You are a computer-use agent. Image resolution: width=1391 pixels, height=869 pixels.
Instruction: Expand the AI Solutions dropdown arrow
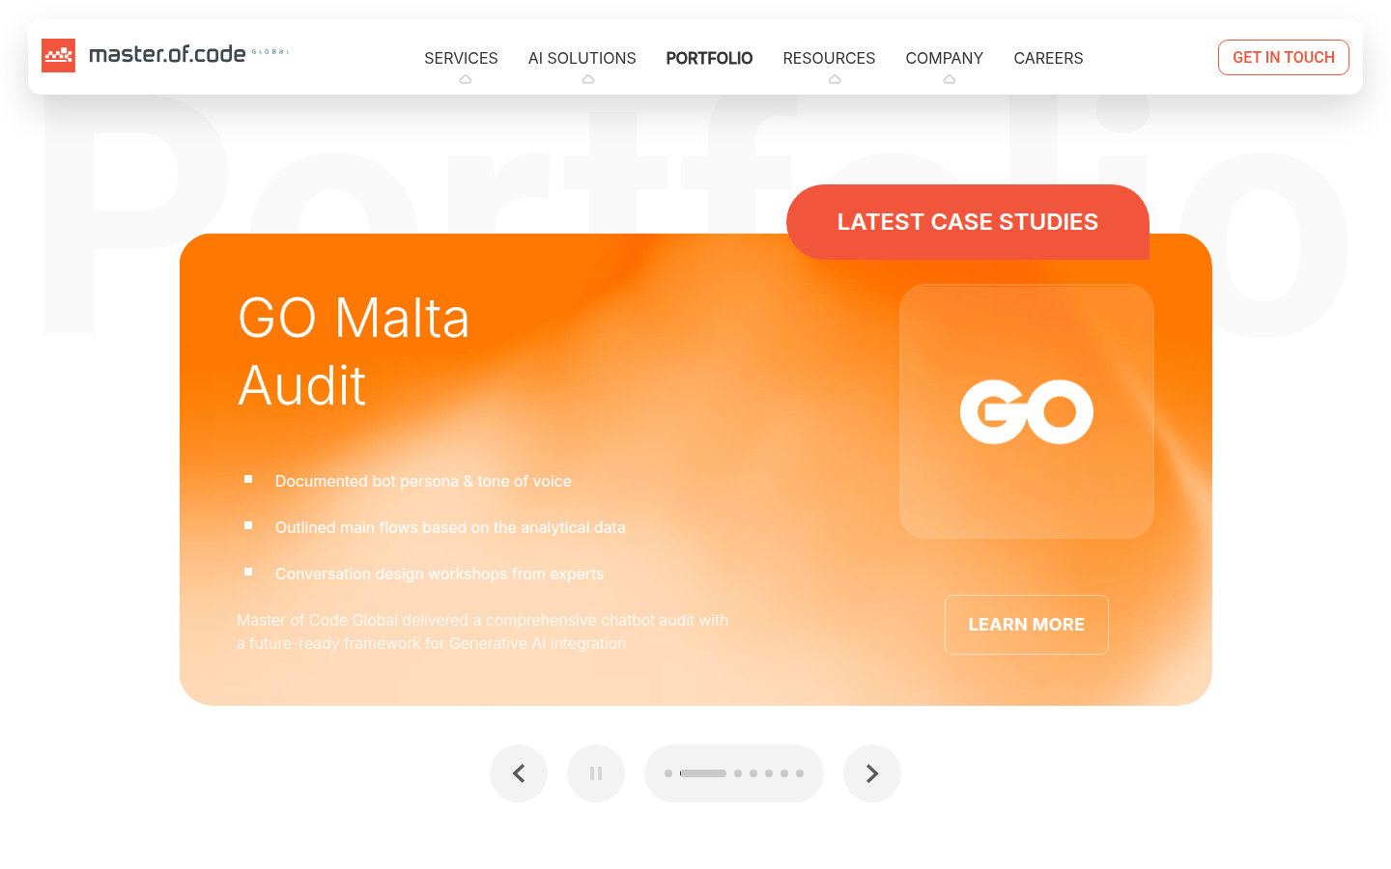(588, 79)
